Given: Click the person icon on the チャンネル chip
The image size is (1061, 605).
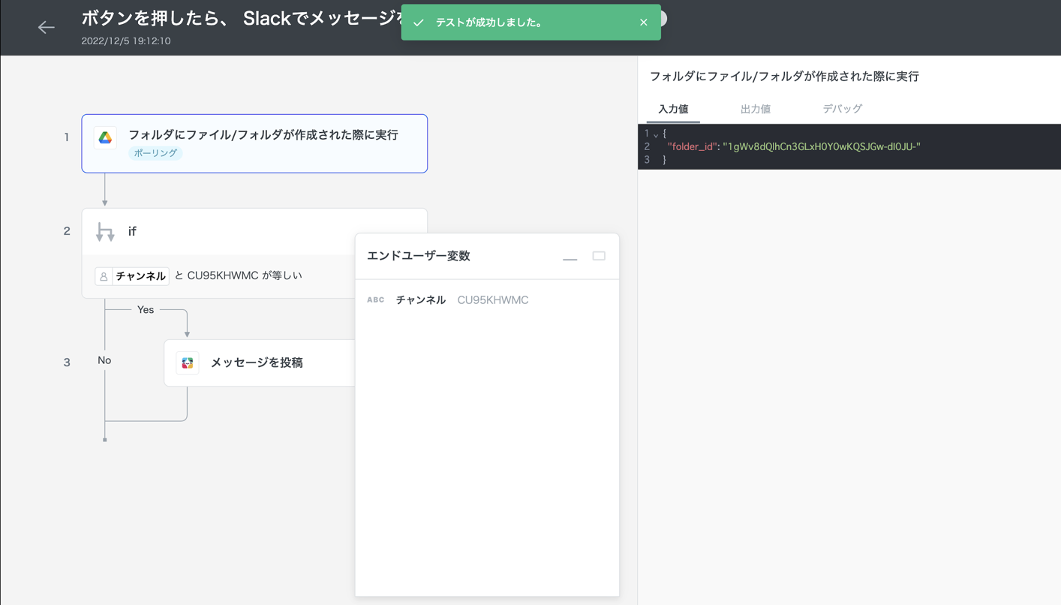Looking at the screenshot, I should click(x=104, y=276).
